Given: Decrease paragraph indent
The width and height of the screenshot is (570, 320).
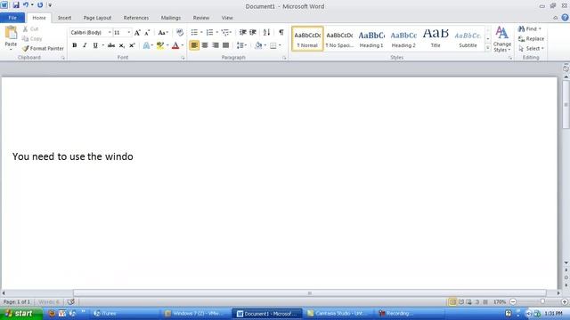Looking at the screenshot, I should click(242, 32).
